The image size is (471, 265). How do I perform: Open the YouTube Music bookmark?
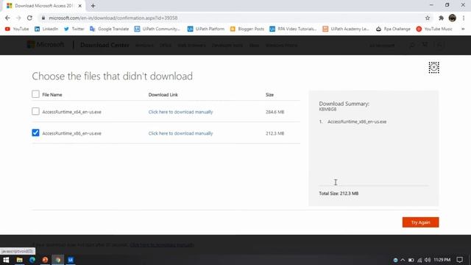(x=434, y=29)
